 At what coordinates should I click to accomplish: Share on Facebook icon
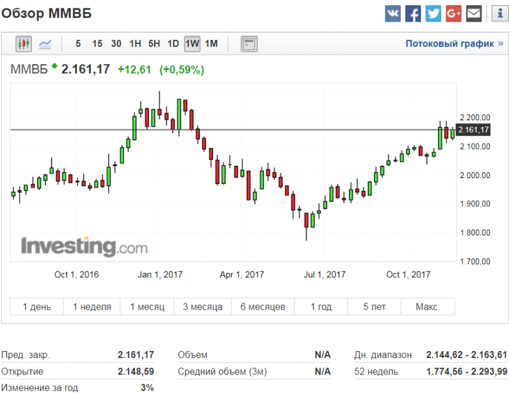click(x=413, y=13)
